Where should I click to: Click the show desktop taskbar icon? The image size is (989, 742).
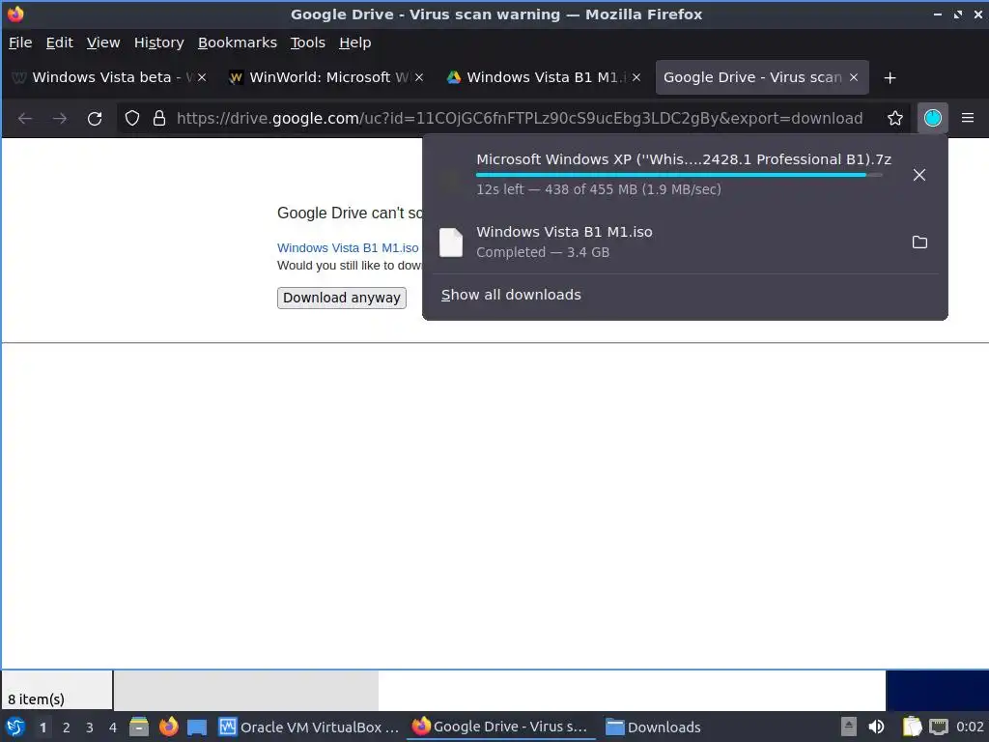pos(197,727)
